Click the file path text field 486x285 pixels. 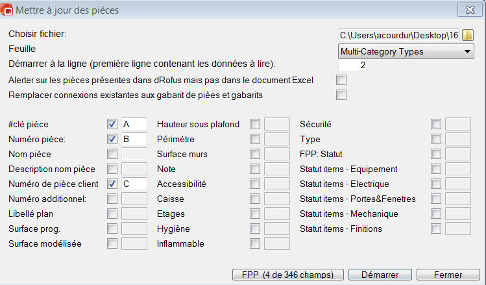(398, 34)
